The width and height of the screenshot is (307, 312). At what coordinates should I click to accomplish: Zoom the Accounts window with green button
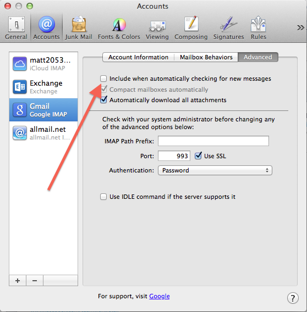coord(30,6)
